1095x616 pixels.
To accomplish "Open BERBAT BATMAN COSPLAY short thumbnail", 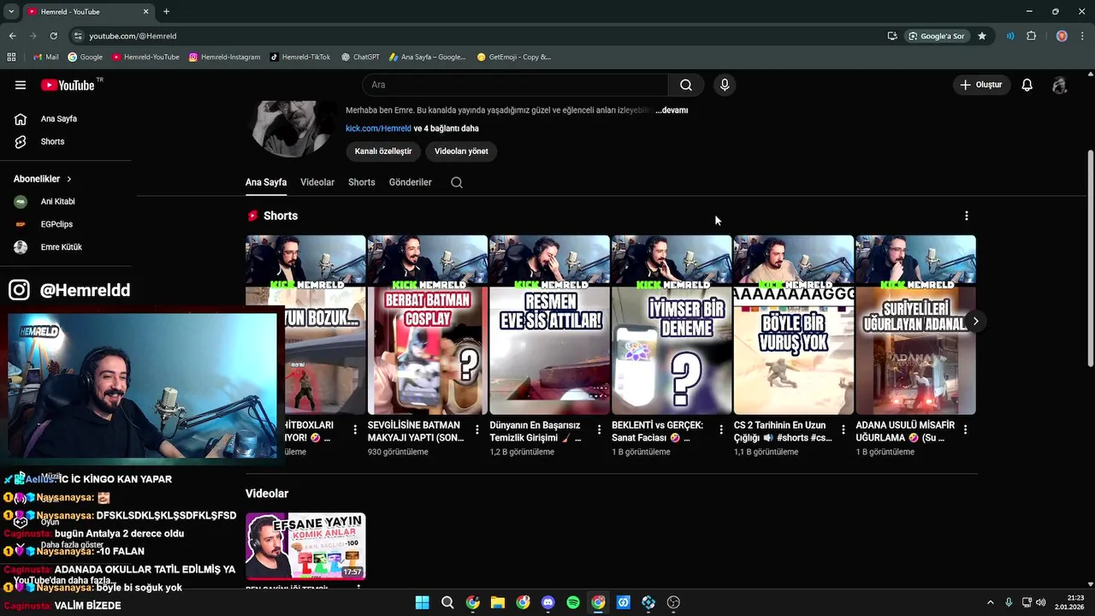I will (x=427, y=325).
